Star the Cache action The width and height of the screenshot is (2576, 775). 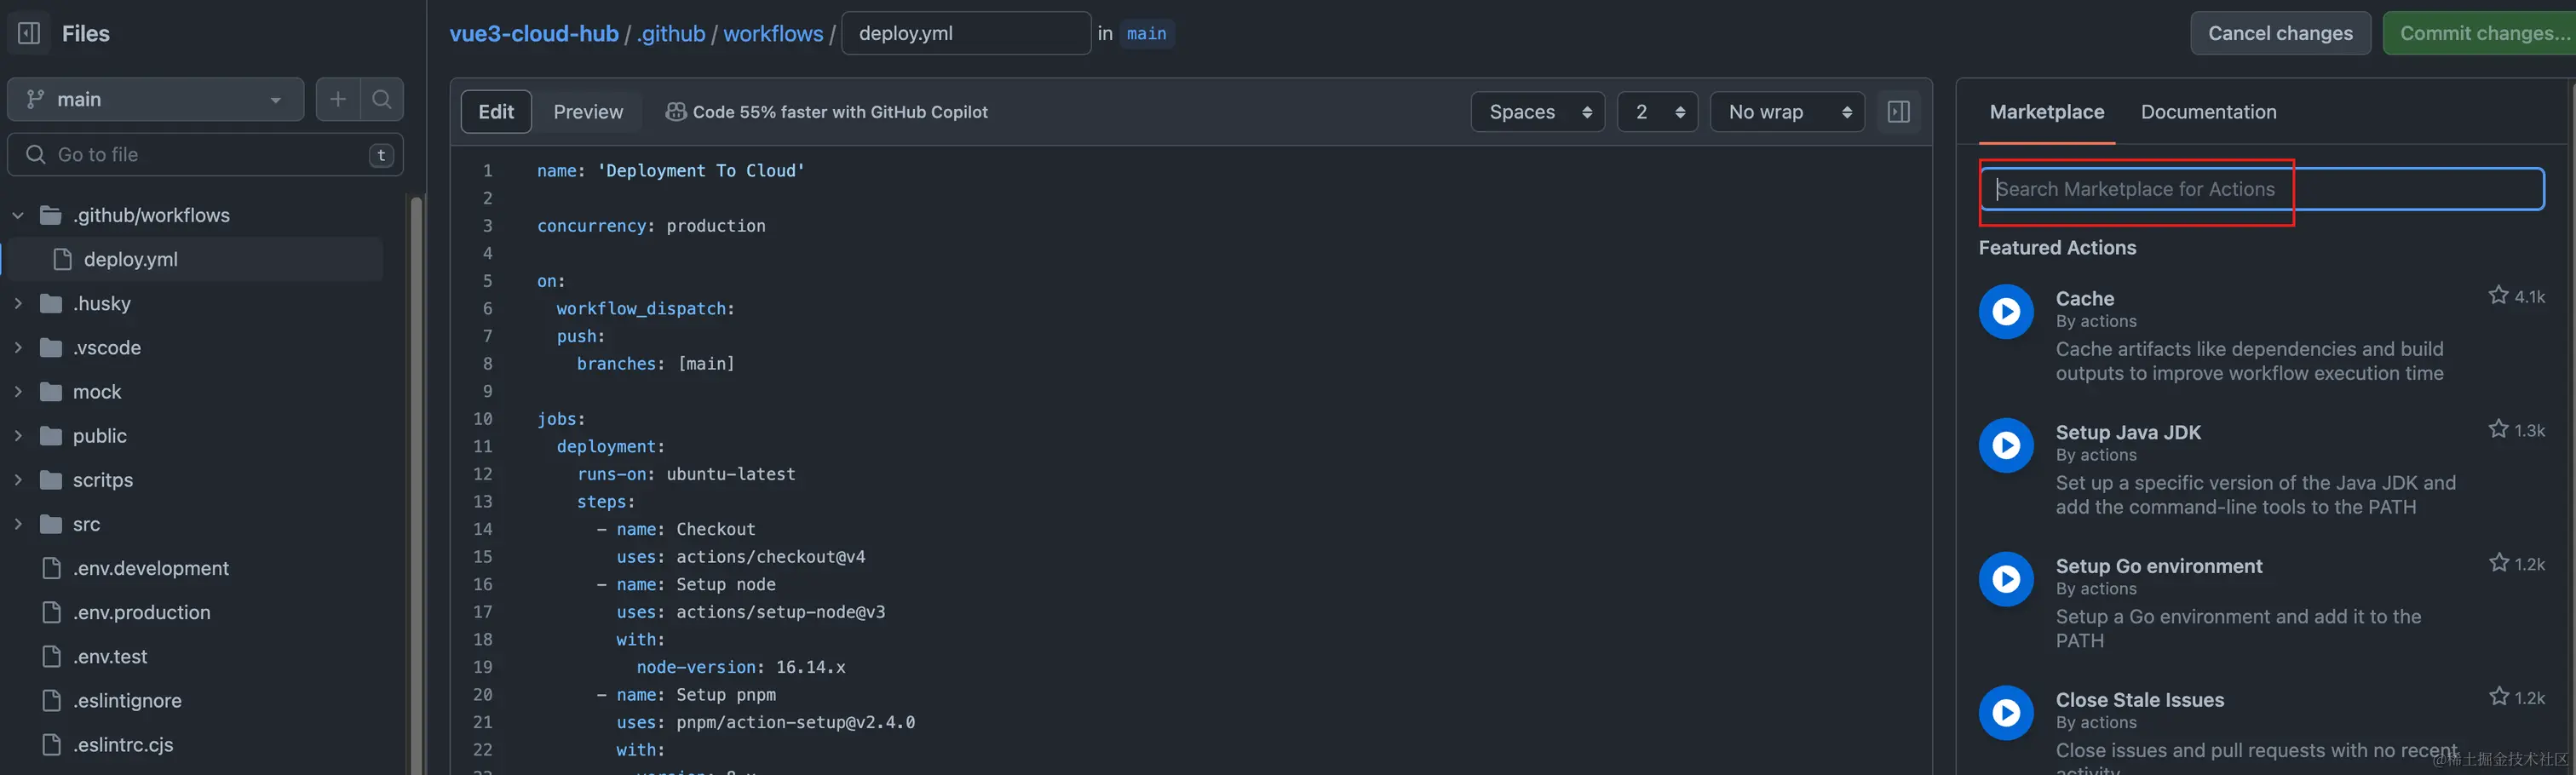2498,295
